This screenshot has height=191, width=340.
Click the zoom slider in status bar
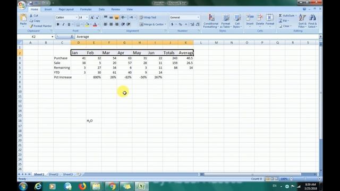pyautogui.click(x=305, y=179)
